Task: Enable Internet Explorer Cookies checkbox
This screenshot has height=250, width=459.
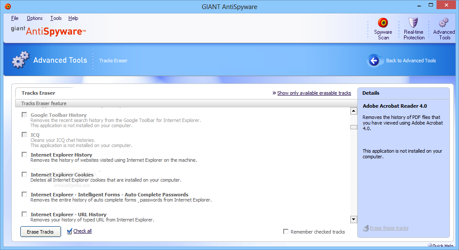Action: coord(24,174)
